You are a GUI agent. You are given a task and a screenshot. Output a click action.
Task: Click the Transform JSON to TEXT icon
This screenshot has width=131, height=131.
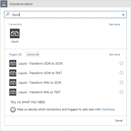tap(13, 73)
